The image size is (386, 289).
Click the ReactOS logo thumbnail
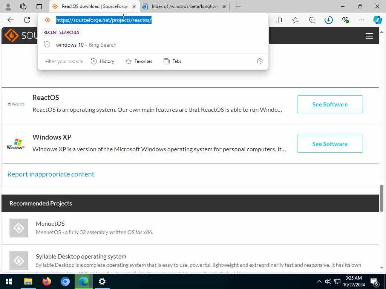(x=16, y=104)
